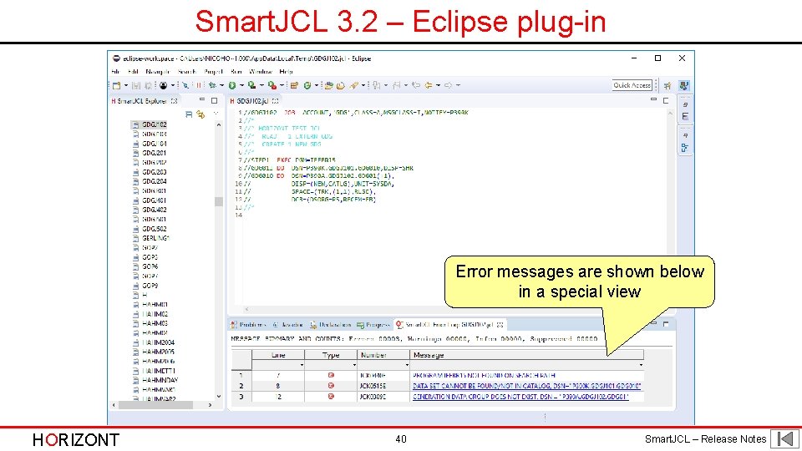802x451 pixels.
Task: Open the Line column filter dropdown
Action: tap(302, 365)
